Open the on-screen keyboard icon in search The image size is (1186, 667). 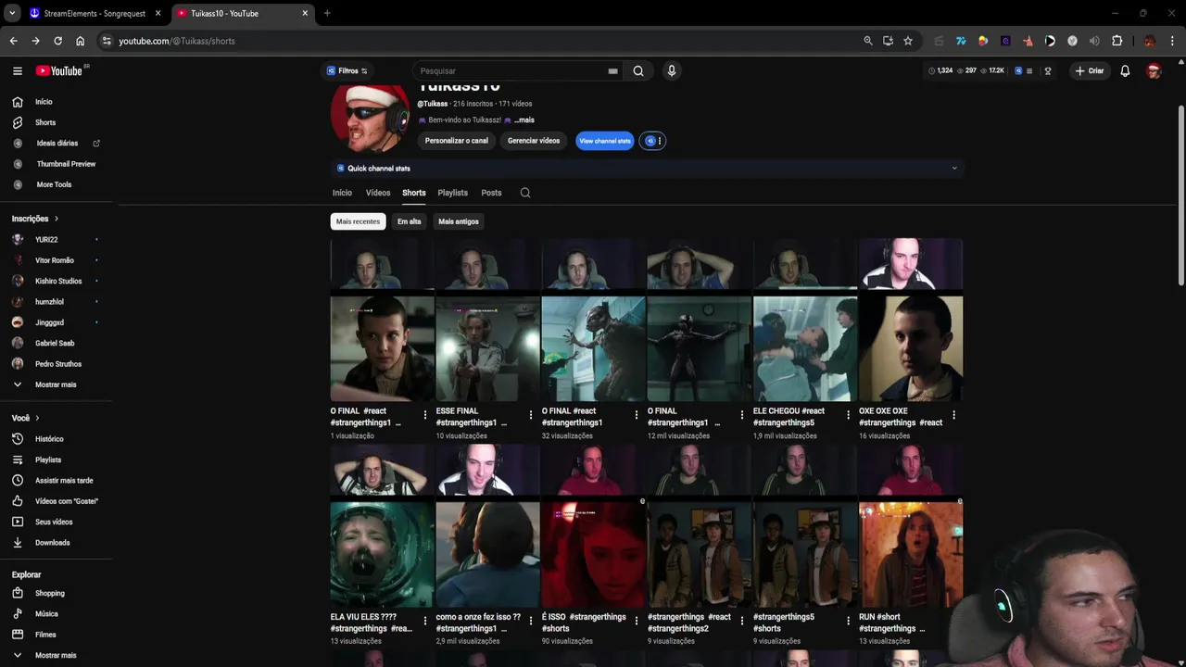pyautogui.click(x=612, y=70)
